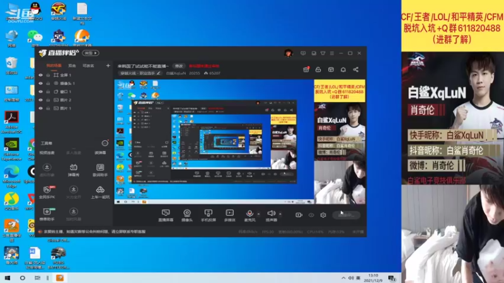The width and height of the screenshot is (504, 283).
Task: Add a 直播屏幕 screen capture source
Action: (166, 215)
